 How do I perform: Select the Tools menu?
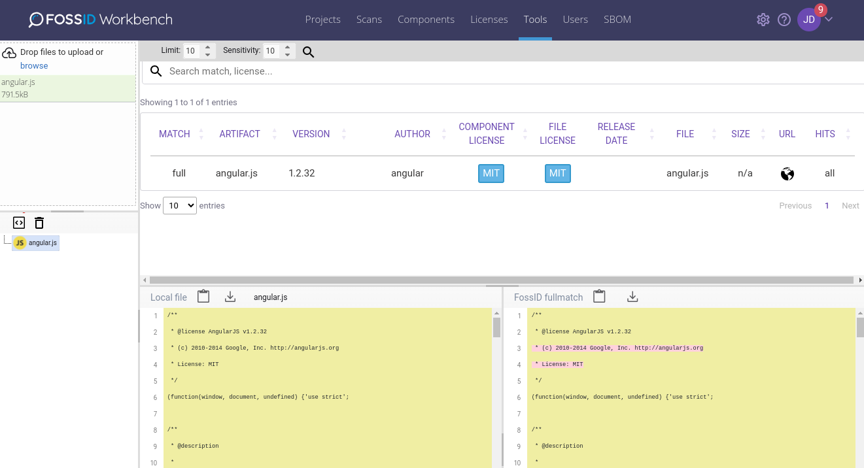535,20
